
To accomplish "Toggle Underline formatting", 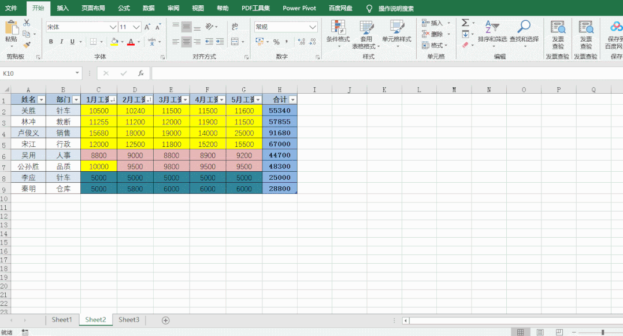I will click(72, 42).
